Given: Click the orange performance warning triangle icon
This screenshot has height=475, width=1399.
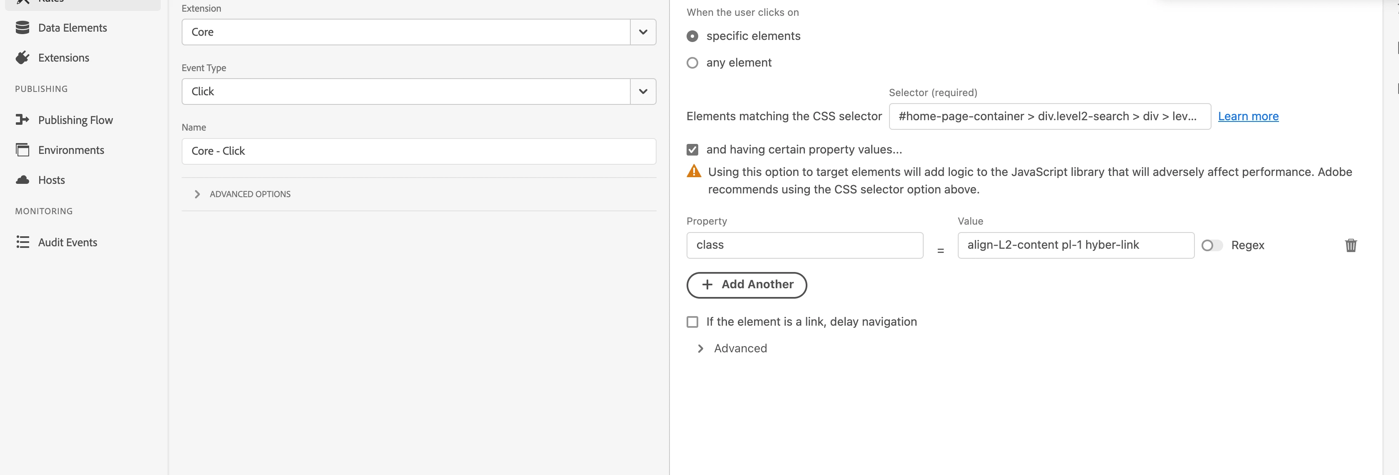Looking at the screenshot, I should pos(694,172).
